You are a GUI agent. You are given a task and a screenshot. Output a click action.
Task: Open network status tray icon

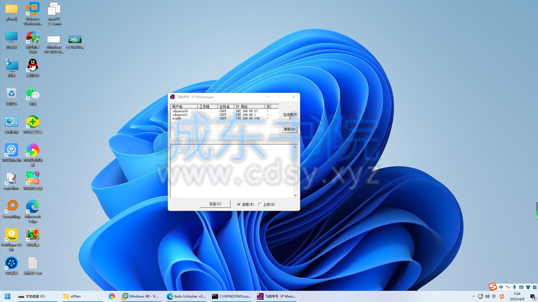(x=481, y=296)
